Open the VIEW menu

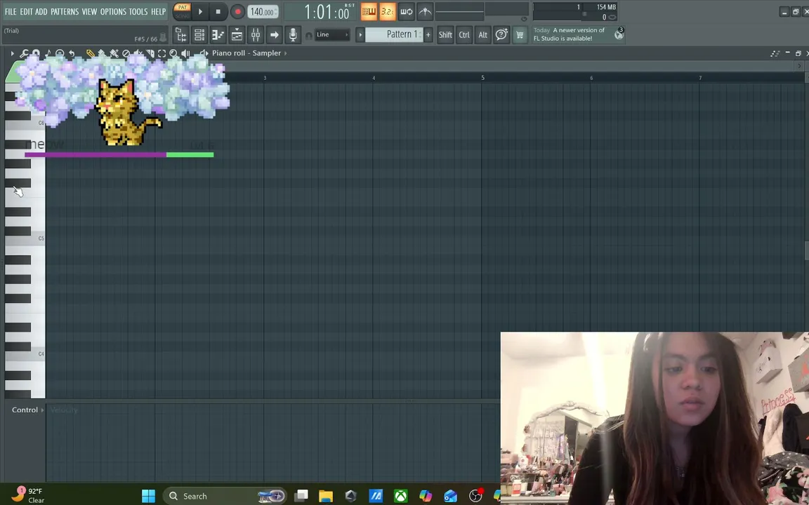(89, 11)
